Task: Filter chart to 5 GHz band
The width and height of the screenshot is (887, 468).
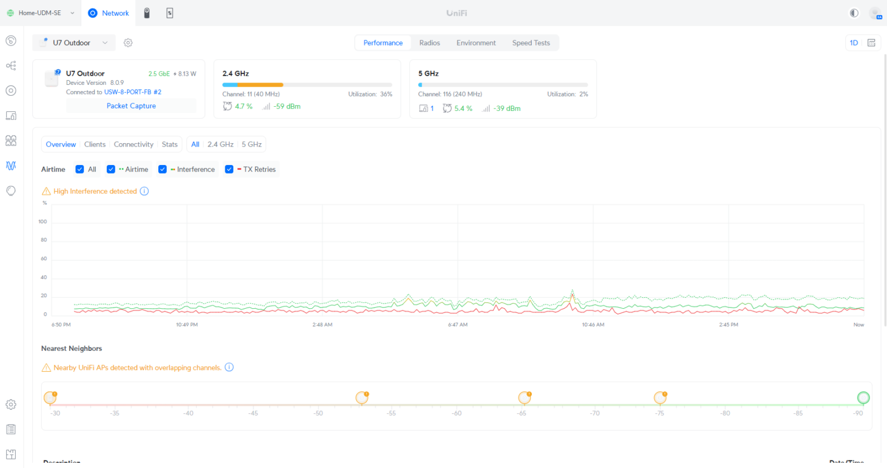Action: click(x=252, y=144)
